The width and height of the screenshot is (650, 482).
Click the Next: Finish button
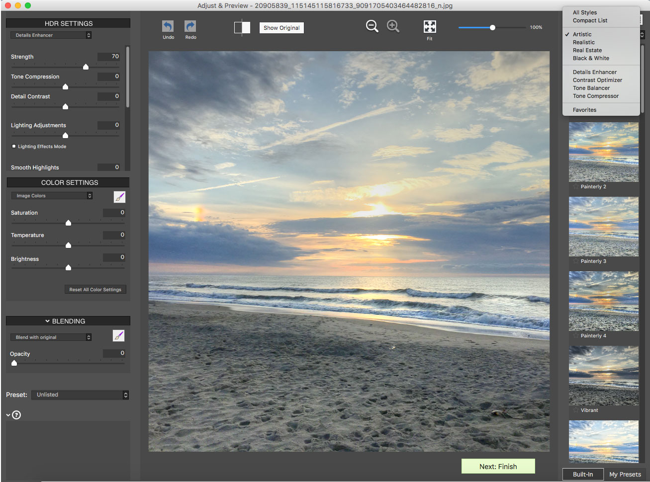498,467
